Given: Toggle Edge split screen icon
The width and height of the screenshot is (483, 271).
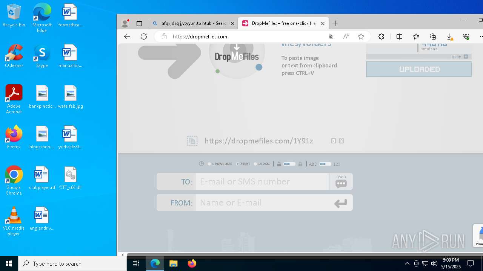Looking at the screenshot, I should 399,37.
